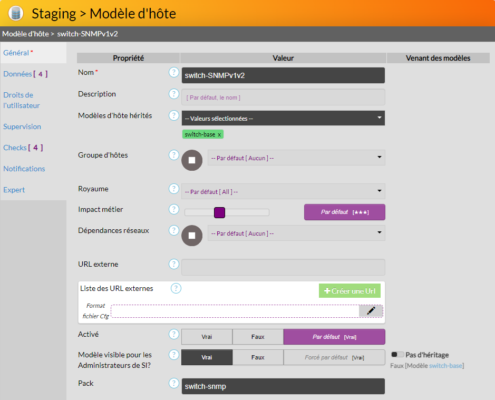Click the pencil edit icon for Cfg format
Viewport: 495px width, 400px height.
click(x=371, y=311)
